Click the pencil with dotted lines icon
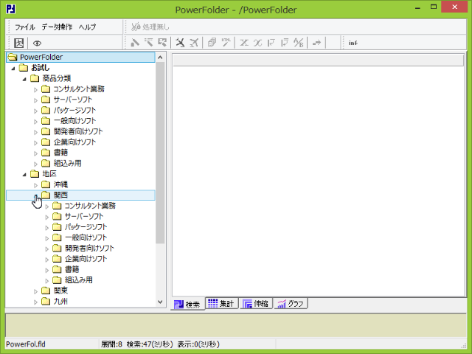Viewport: 472px width, 354px height. 149,43
